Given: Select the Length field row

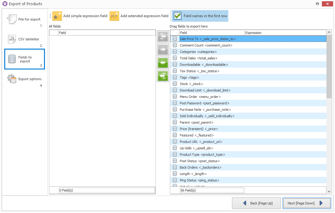Looking at the screenshot, I should tap(248, 174).
